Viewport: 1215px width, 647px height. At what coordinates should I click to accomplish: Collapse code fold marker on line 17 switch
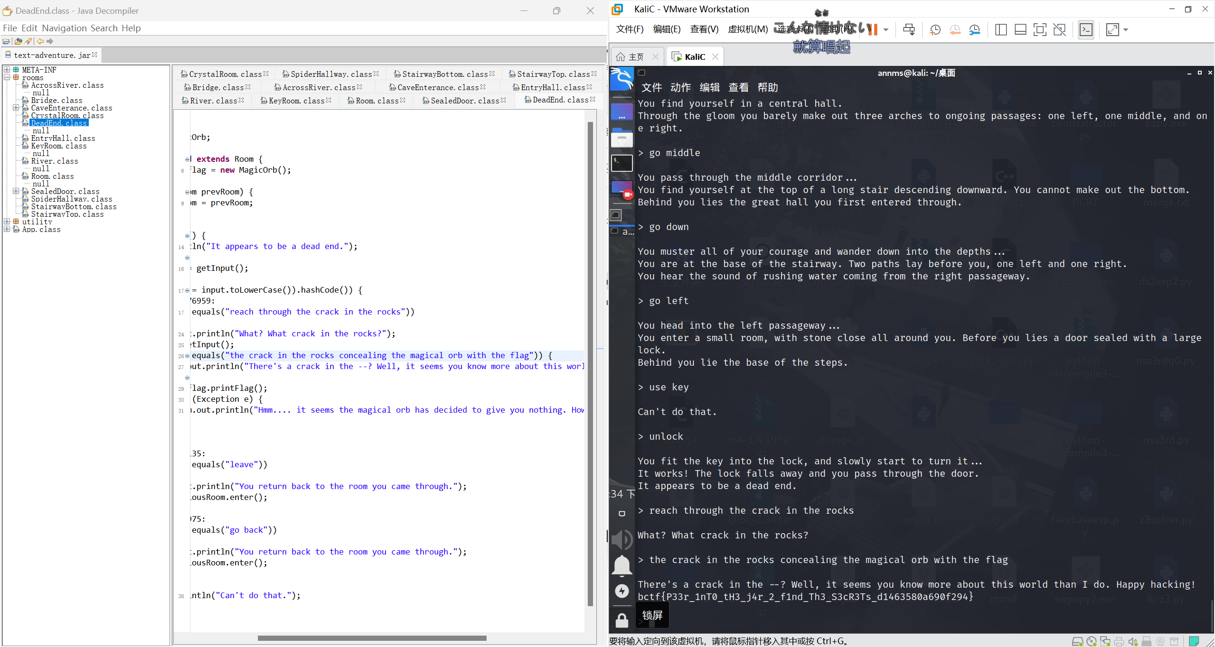click(x=187, y=290)
